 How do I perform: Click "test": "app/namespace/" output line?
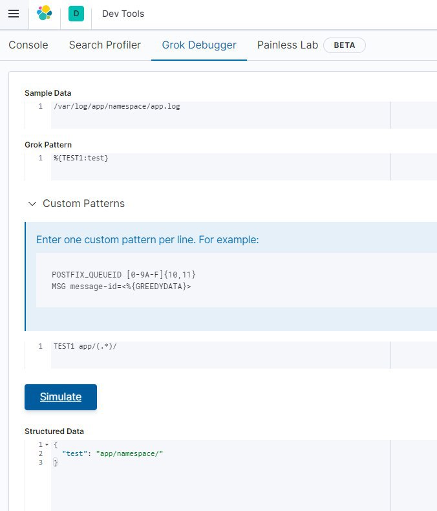pos(112,453)
